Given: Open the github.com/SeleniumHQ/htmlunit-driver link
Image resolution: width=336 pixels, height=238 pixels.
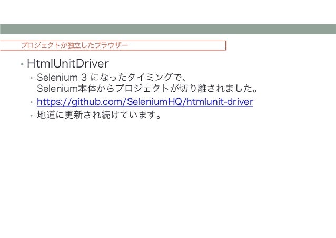Looking at the screenshot, I should pyautogui.click(x=145, y=102).
